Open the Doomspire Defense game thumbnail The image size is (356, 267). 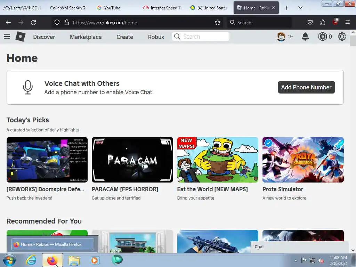click(x=47, y=160)
